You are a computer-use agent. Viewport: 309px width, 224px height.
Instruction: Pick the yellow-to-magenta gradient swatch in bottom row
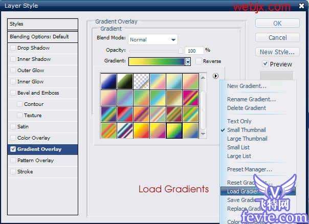point(158,130)
